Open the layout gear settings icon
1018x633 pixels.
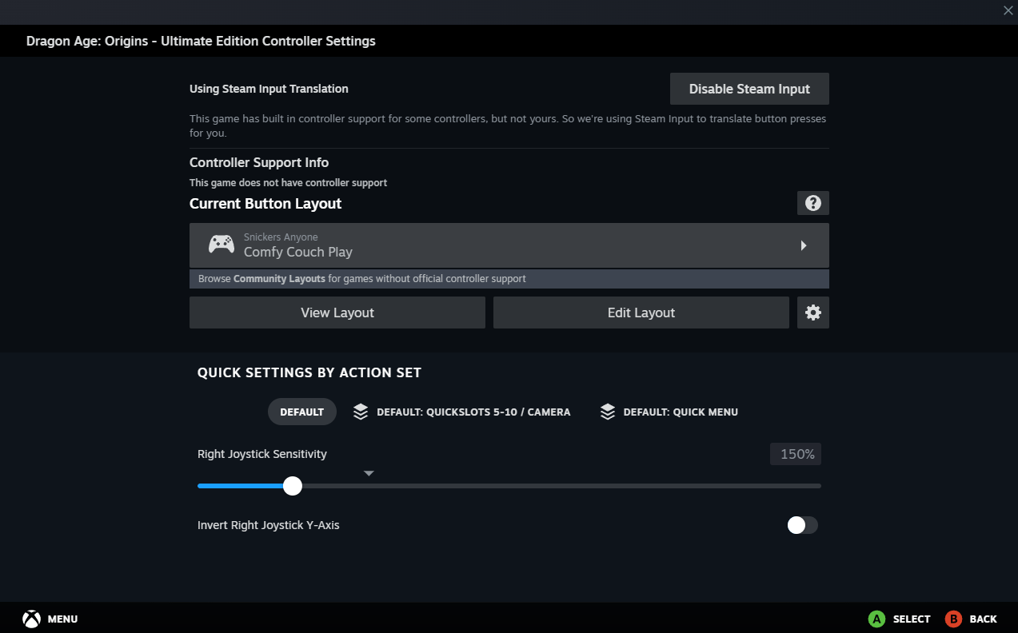pyautogui.click(x=813, y=313)
